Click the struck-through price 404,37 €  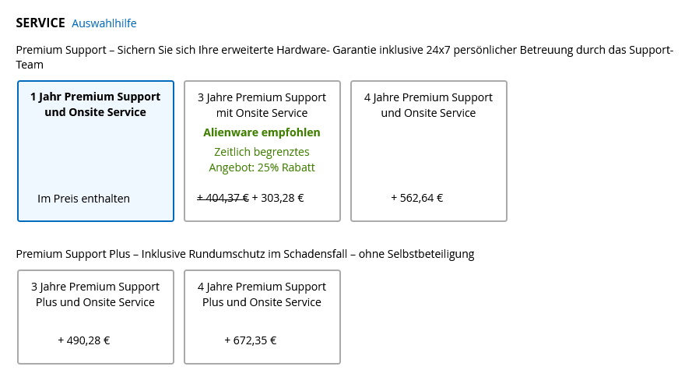point(223,198)
